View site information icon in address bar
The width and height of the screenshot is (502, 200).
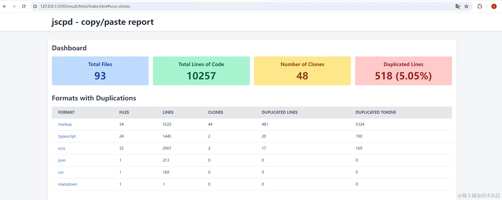pyautogui.click(x=35, y=6)
